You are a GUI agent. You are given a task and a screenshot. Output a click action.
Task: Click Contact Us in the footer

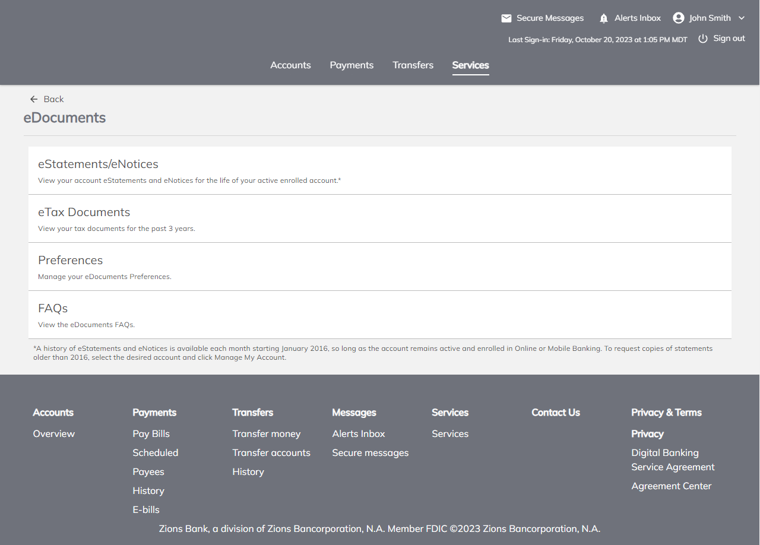click(555, 413)
